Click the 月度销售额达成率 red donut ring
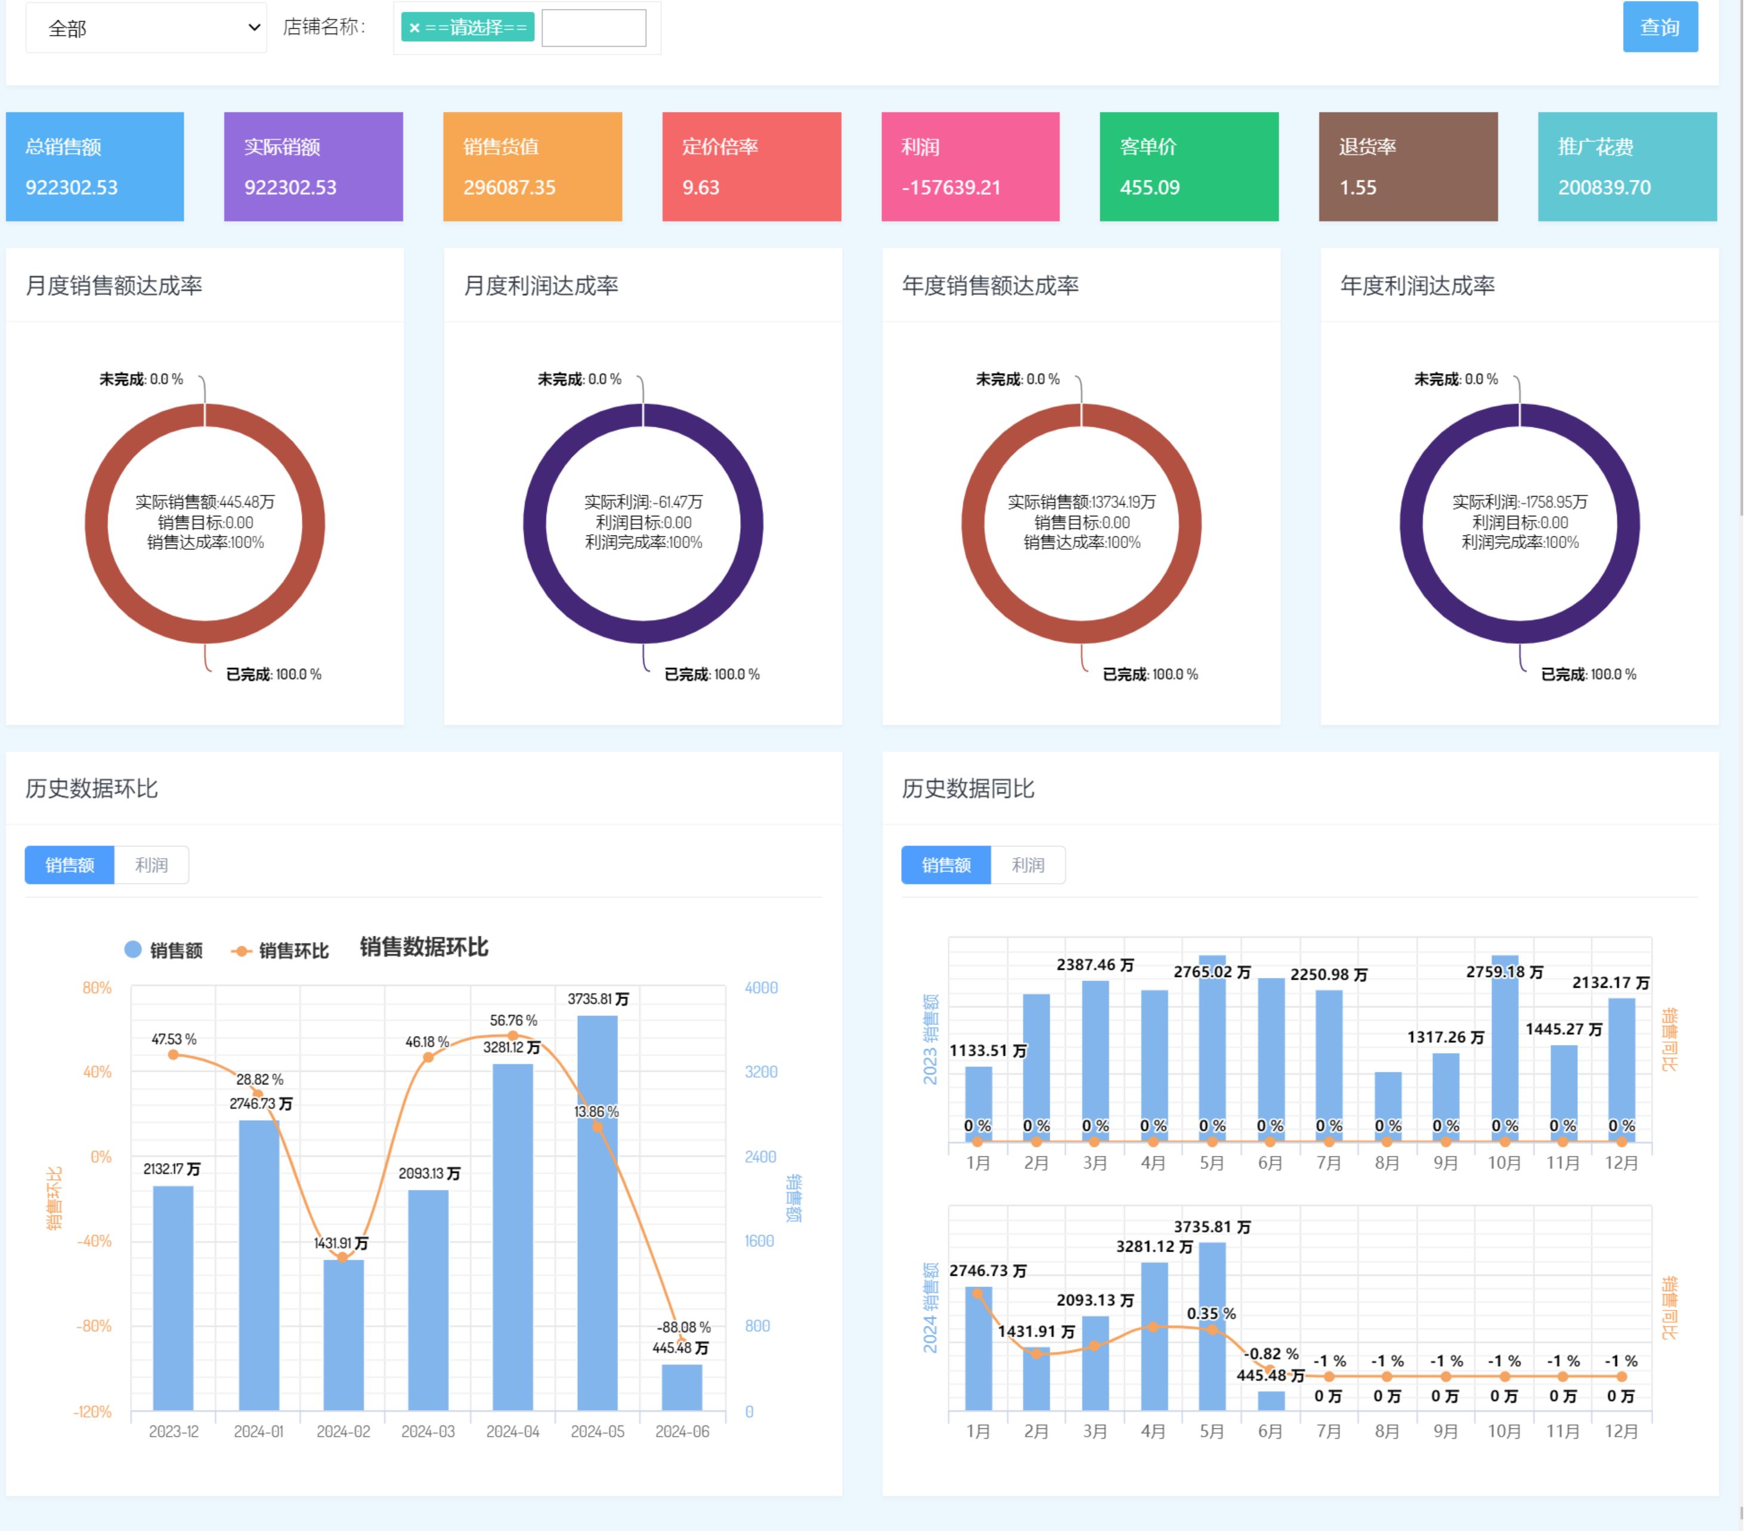Viewport: 1745px width, 1531px height. pos(97,524)
